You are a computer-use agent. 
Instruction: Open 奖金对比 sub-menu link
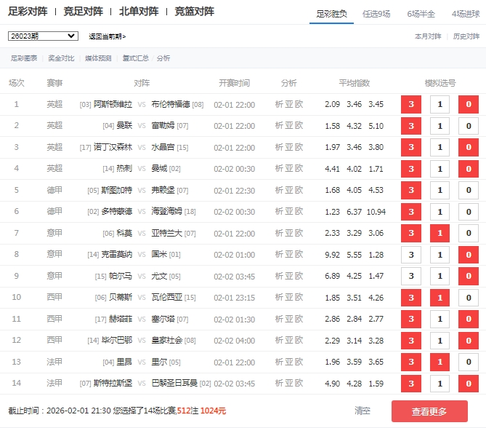(x=60, y=58)
